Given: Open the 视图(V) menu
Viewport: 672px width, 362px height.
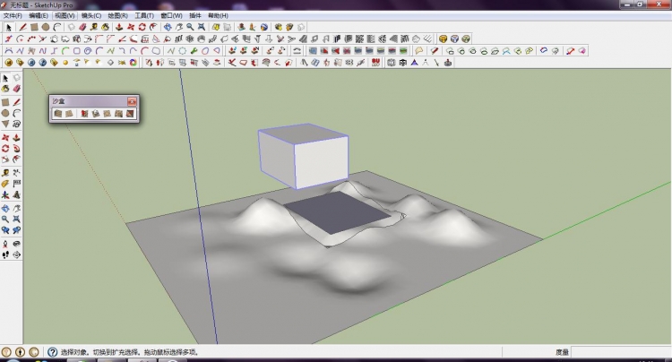Looking at the screenshot, I should (x=65, y=15).
